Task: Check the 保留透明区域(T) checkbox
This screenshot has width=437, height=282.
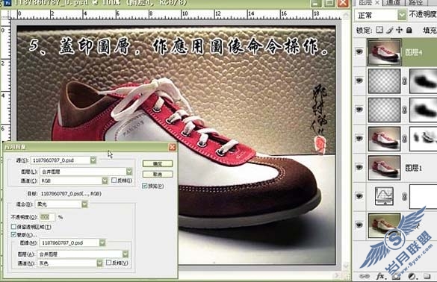Action: [x=13, y=227]
